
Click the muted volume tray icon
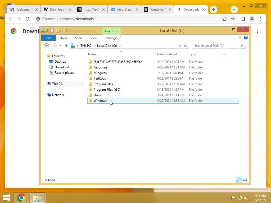click(x=246, y=198)
